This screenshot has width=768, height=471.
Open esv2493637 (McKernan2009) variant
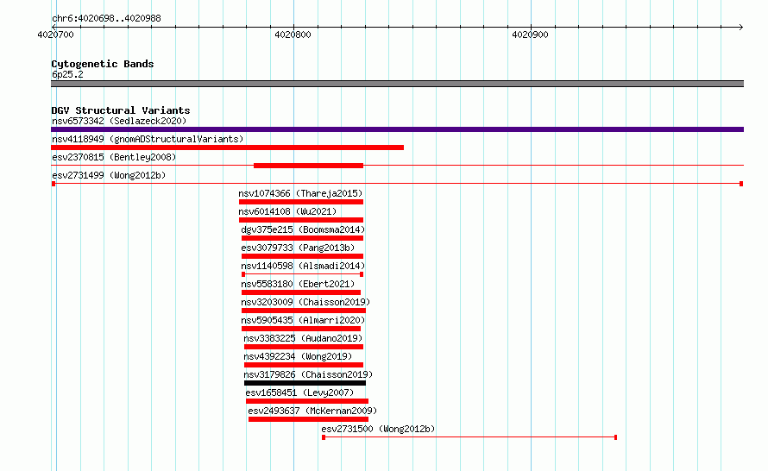312,411
